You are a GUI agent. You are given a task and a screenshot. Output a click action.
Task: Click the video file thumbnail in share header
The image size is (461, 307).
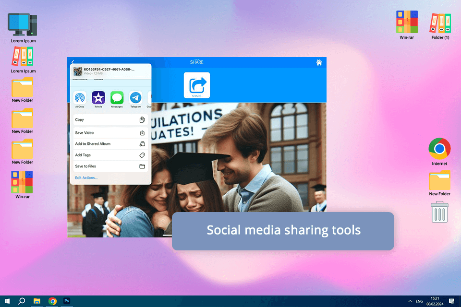(78, 71)
